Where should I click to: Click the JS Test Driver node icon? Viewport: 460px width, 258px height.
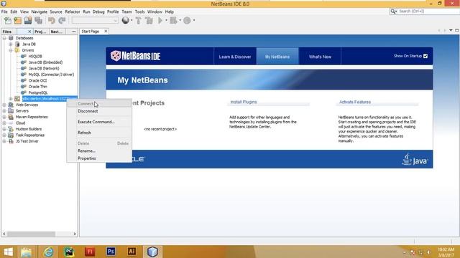tap(11, 141)
